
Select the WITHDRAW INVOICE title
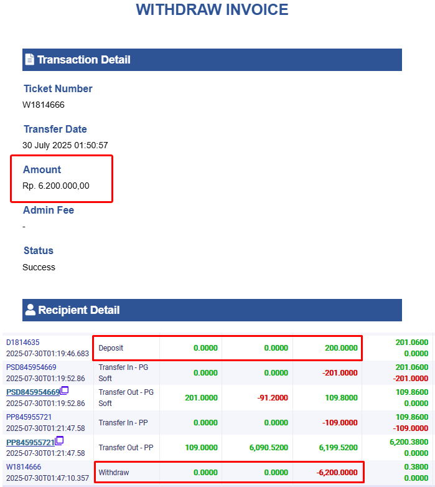[212, 9]
